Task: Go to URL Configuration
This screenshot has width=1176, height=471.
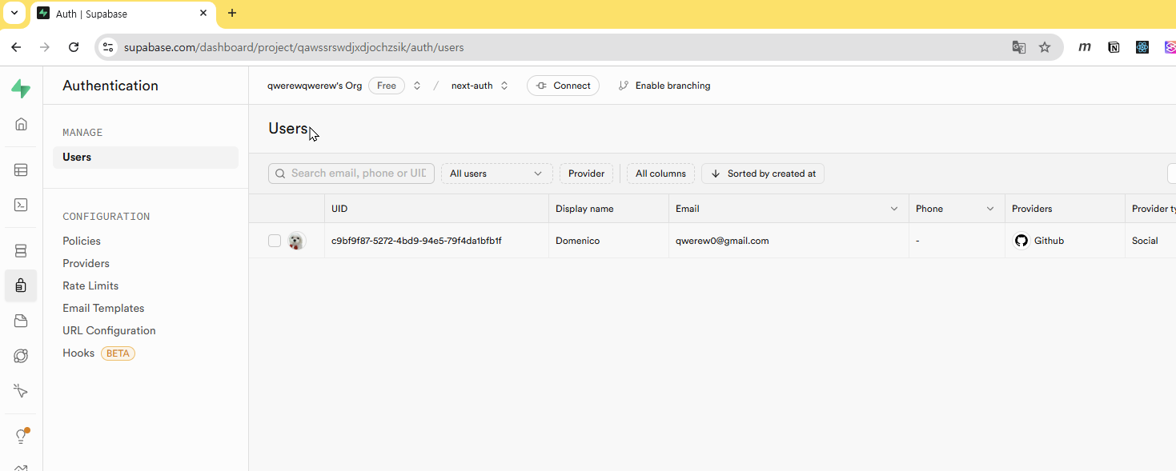Action: (x=109, y=330)
